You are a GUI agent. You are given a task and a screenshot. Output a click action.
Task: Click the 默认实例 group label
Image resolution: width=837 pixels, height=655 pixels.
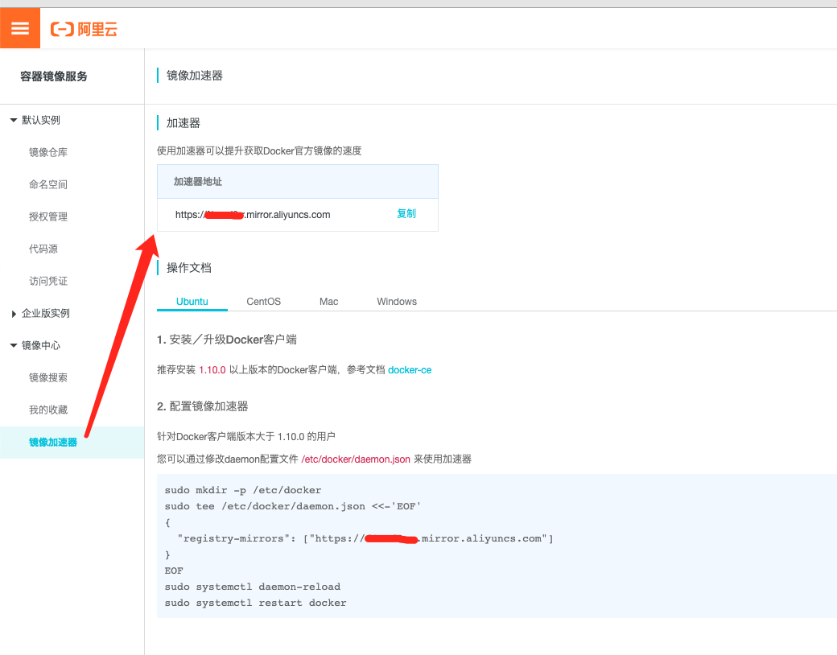(40, 120)
